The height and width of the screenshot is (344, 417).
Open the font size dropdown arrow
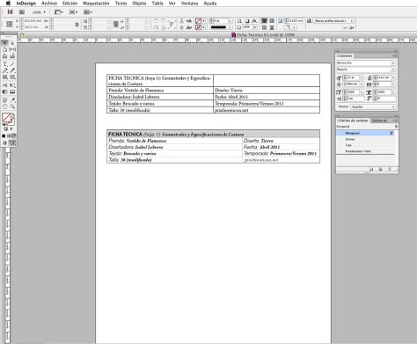click(362, 77)
